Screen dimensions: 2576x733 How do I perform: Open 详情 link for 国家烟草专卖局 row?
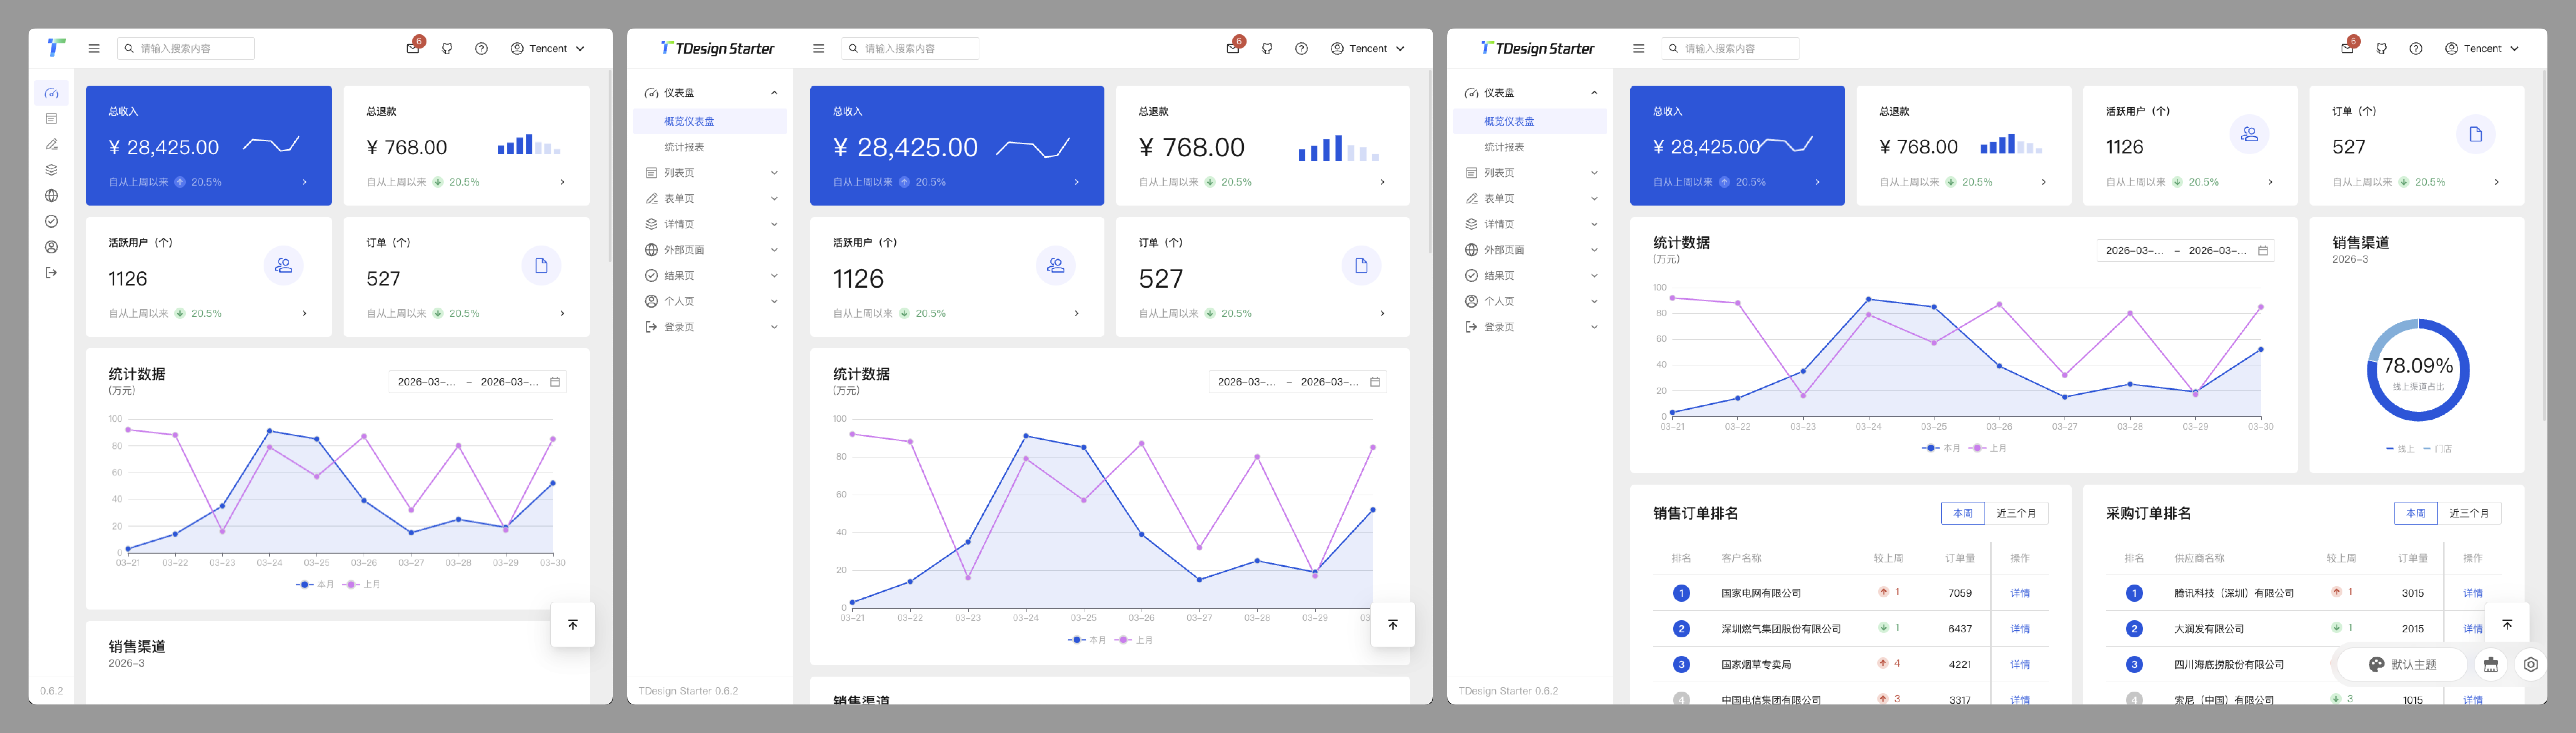pyautogui.click(x=2020, y=664)
